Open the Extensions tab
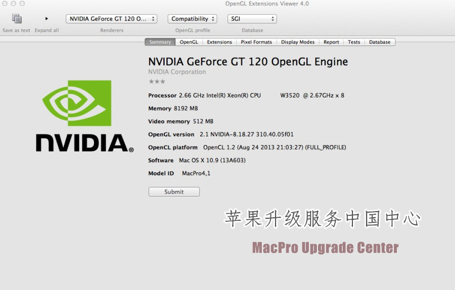This screenshot has width=455, height=290. (219, 42)
